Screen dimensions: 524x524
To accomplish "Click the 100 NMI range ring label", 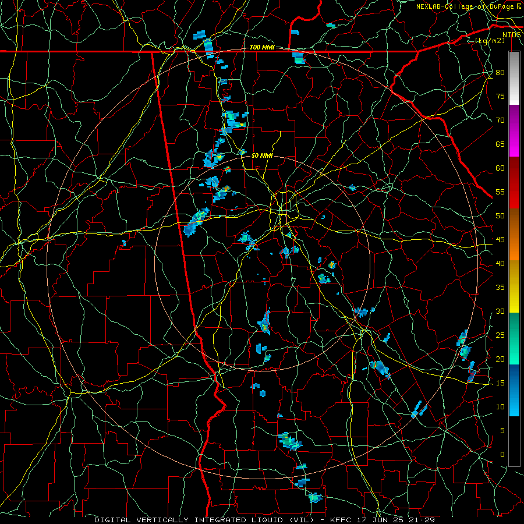I will coord(262,48).
